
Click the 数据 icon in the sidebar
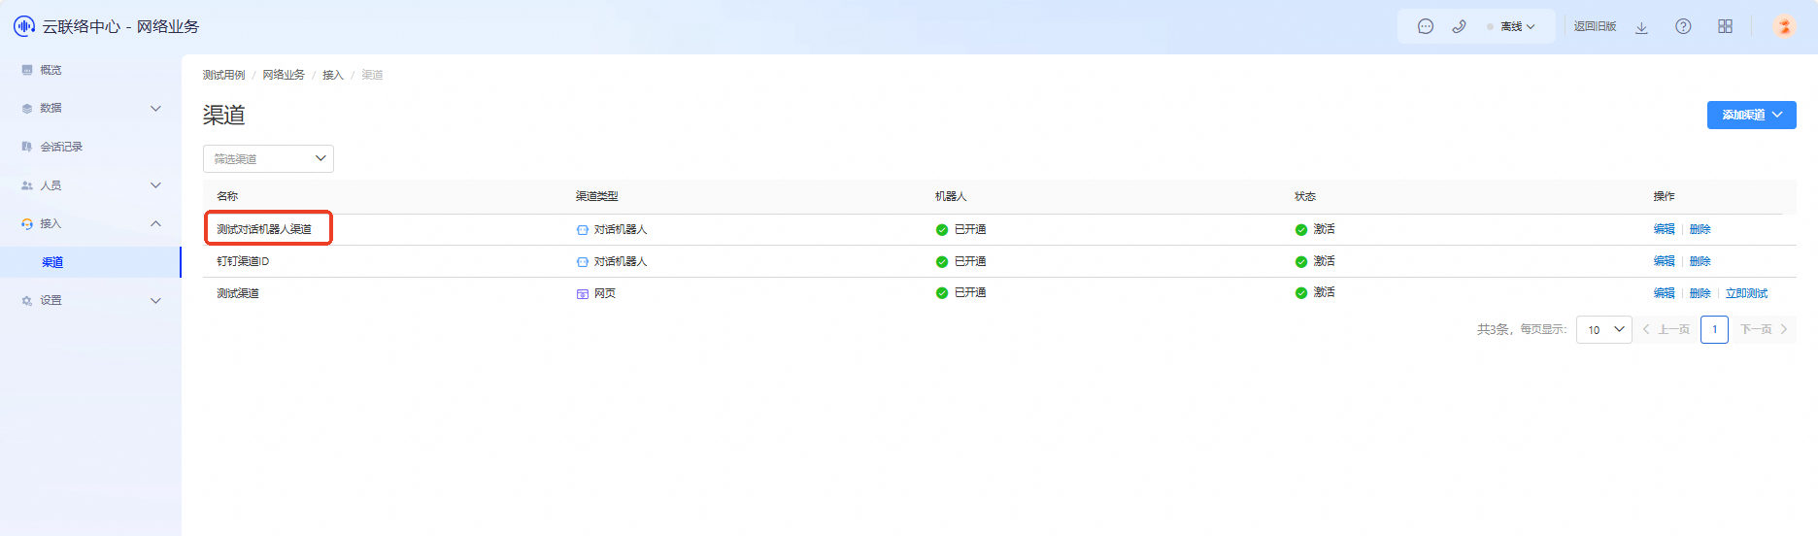click(x=27, y=109)
